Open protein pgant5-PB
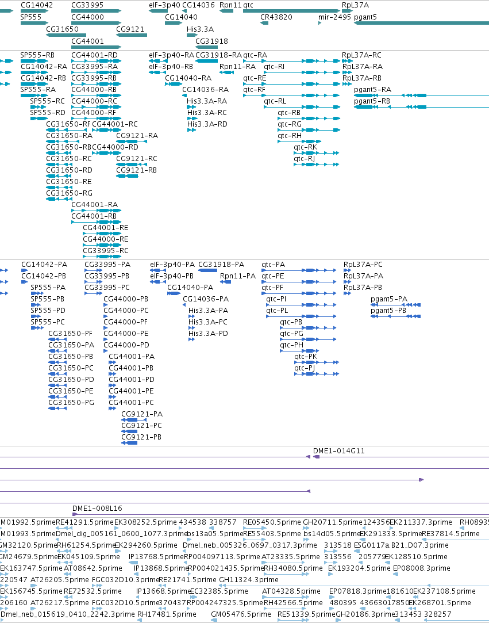 [x=388, y=311]
